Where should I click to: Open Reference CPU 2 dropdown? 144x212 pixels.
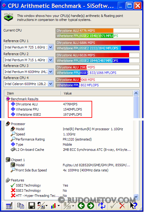tap(51, 60)
